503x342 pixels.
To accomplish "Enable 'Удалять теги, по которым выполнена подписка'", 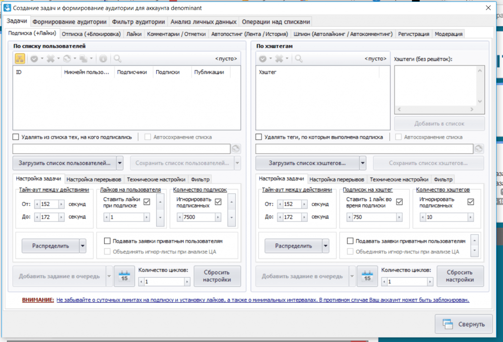I will tap(259, 137).
